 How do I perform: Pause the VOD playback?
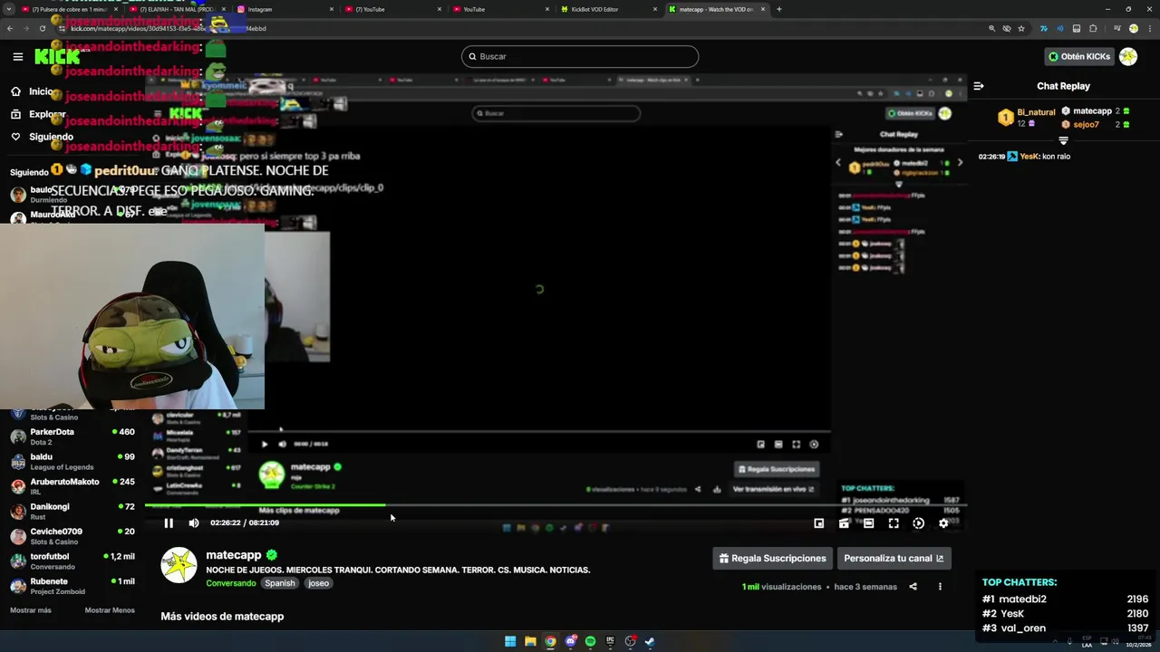tap(169, 523)
